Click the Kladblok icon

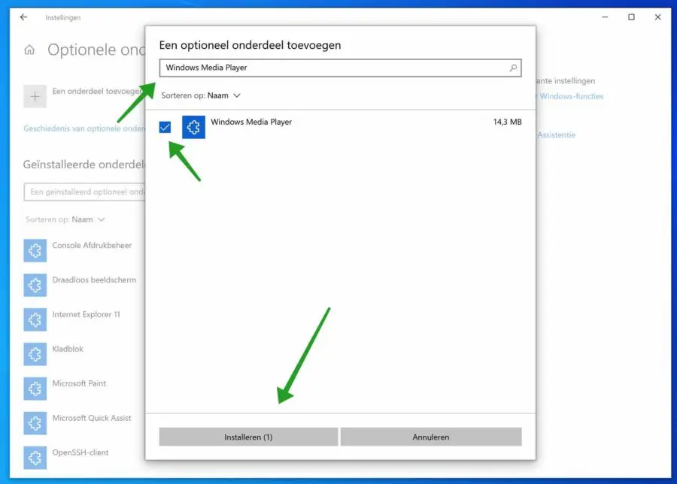pos(35,354)
